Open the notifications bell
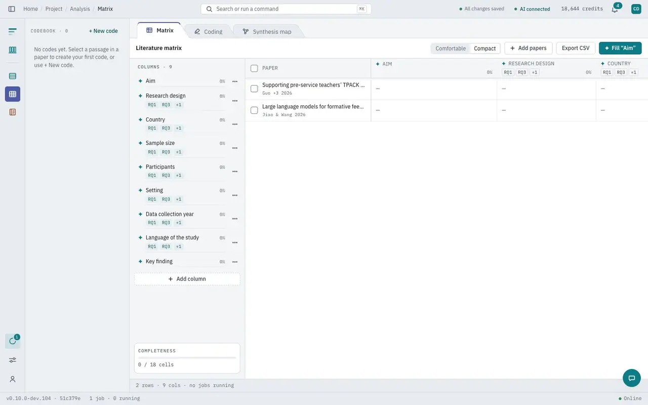The width and height of the screenshot is (648, 405). [615, 9]
